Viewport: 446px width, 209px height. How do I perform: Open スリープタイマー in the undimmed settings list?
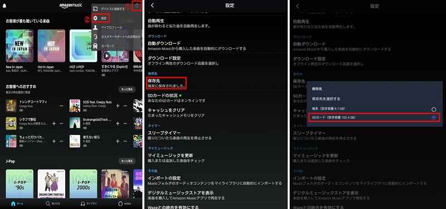click(x=216, y=135)
